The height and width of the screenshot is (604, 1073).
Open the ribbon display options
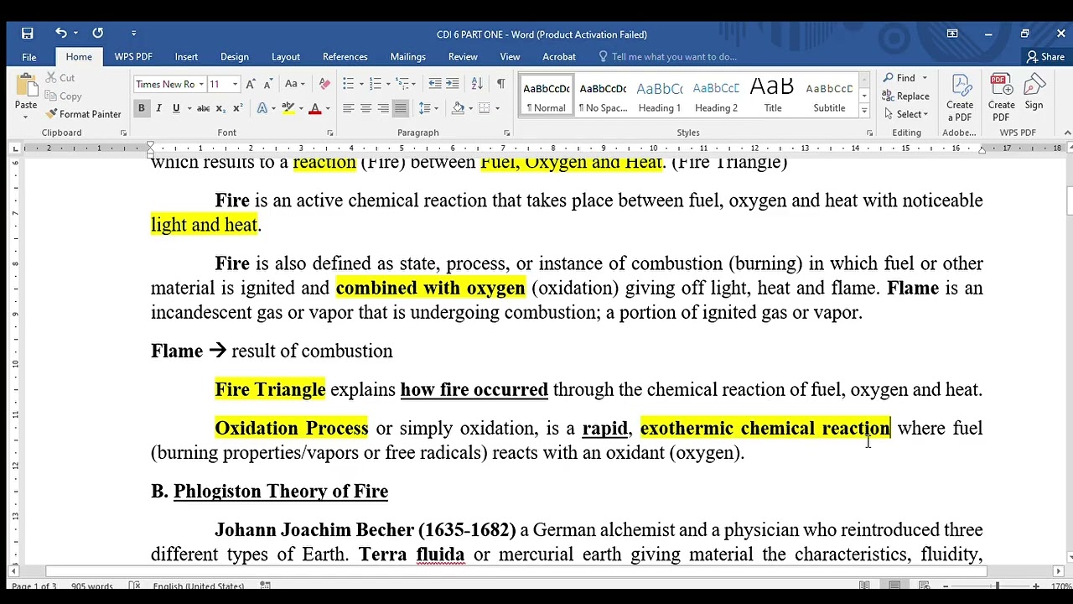click(952, 34)
